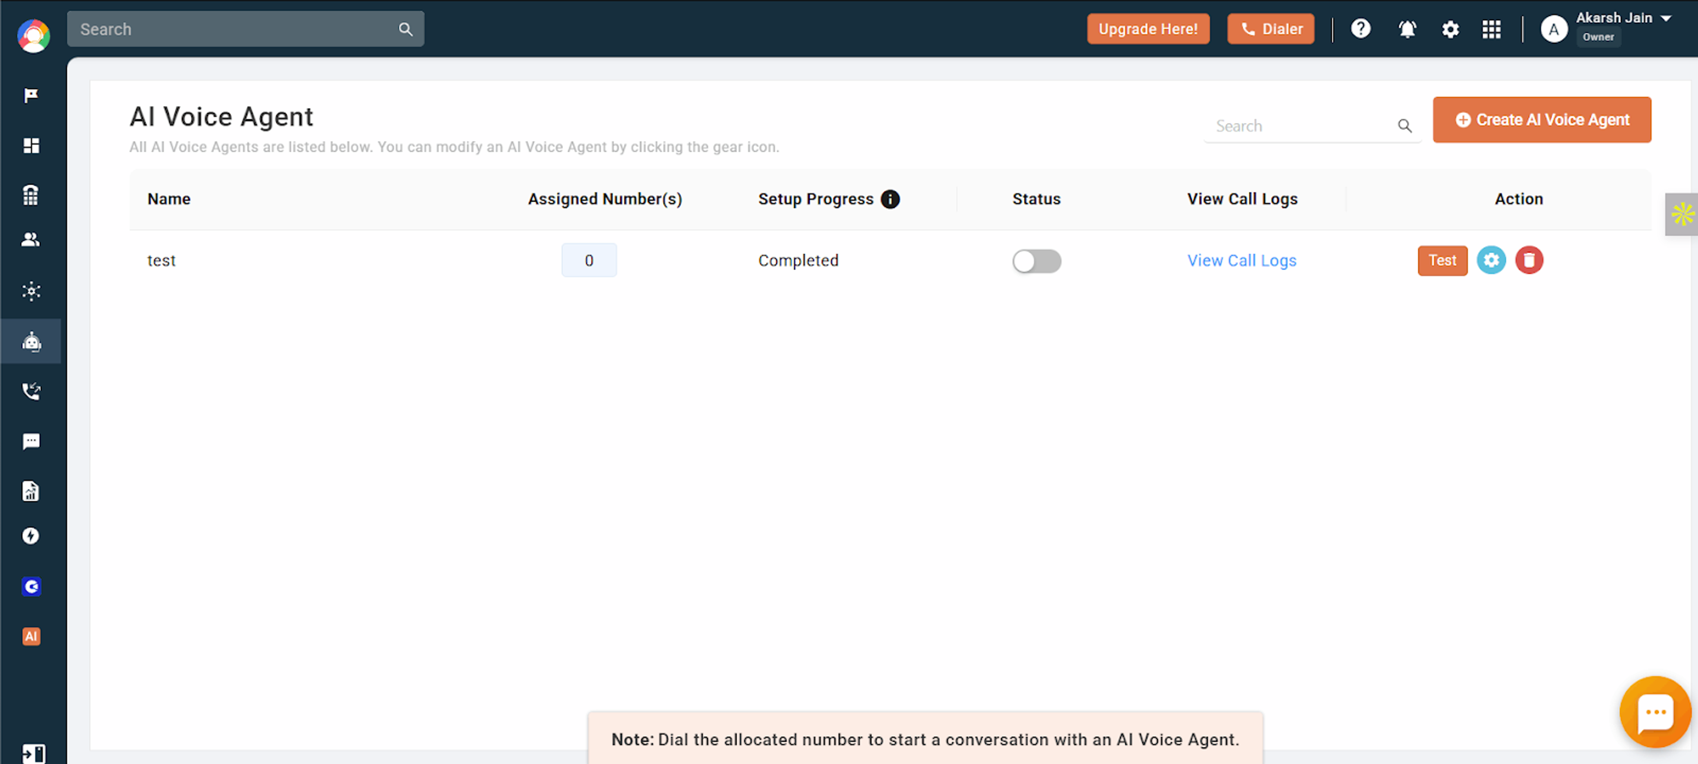Open the messages chat bubble sidebar icon
This screenshot has height=764, width=1698.
click(31, 441)
